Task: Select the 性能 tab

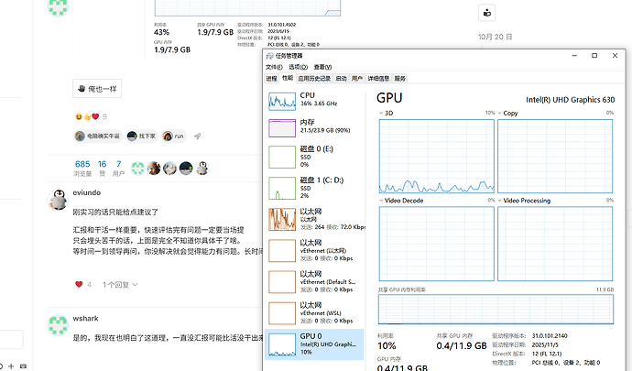Action: pyautogui.click(x=288, y=78)
